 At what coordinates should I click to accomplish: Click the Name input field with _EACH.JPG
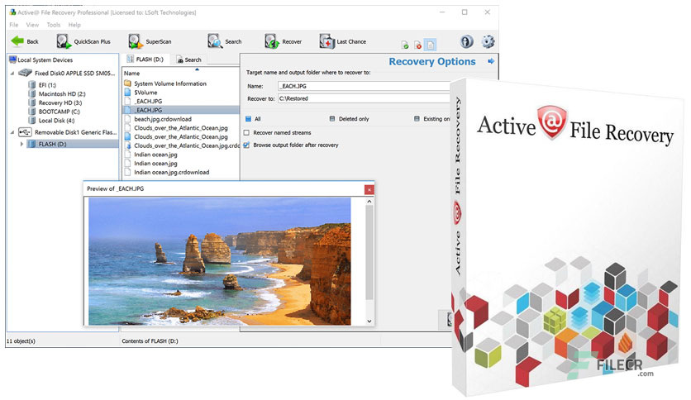364,86
